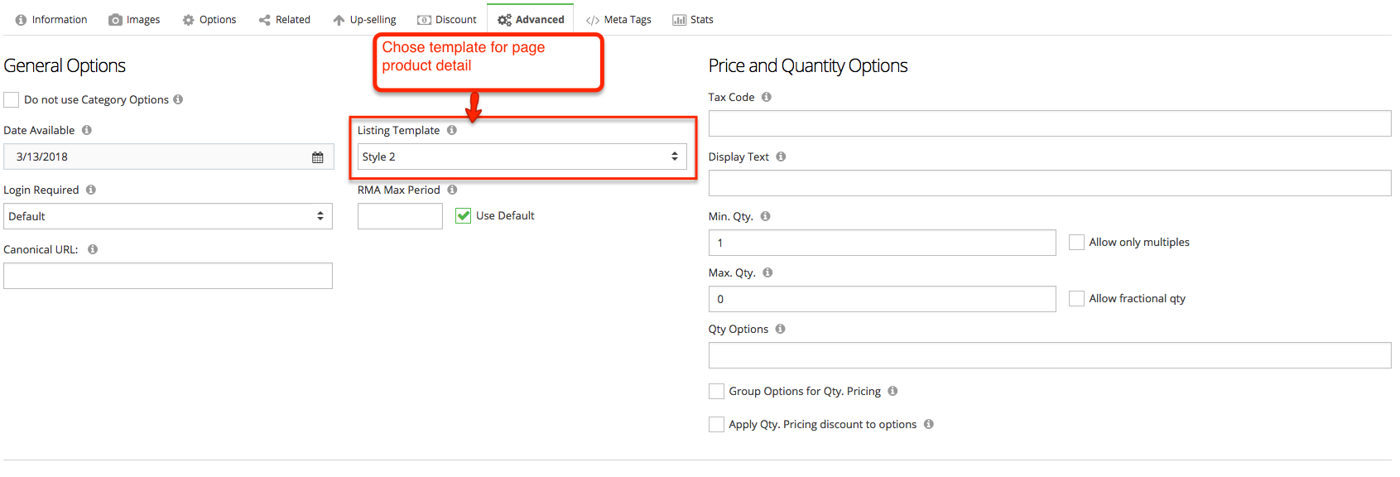Show Min. Qty. info icon
The width and height of the screenshot is (1400, 477).
765,216
